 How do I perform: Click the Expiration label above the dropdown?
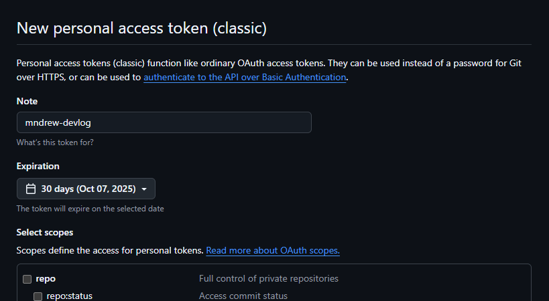tap(38, 166)
